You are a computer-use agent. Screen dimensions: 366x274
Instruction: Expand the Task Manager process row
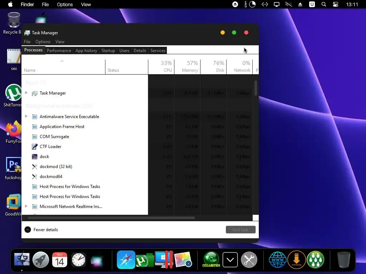pyautogui.click(x=26, y=93)
